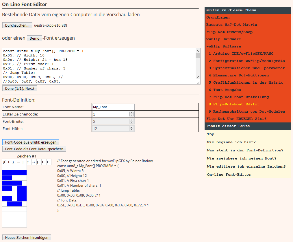The width and height of the screenshot is (293, 242).
Task: Jump to Was steht in der Font-Definition?
Action: (x=245, y=150)
